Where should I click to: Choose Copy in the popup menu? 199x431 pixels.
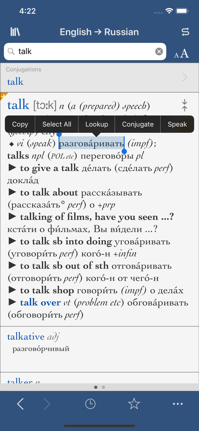[x=20, y=124]
